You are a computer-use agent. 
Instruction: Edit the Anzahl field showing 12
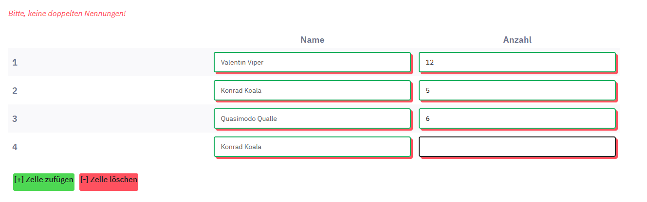(x=517, y=62)
